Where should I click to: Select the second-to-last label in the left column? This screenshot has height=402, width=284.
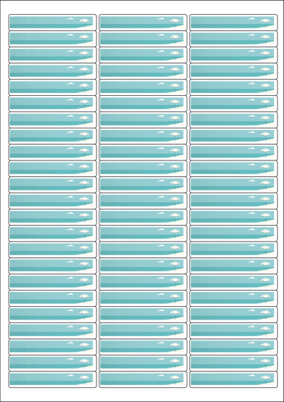pos(53,363)
